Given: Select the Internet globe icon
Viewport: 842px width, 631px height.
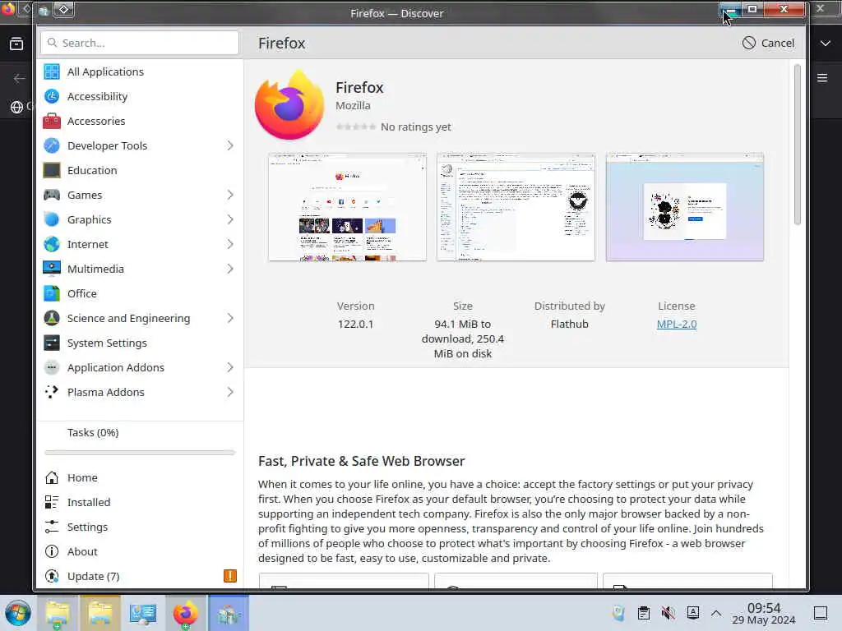Looking at the screenshot, I should coord(52,244).
